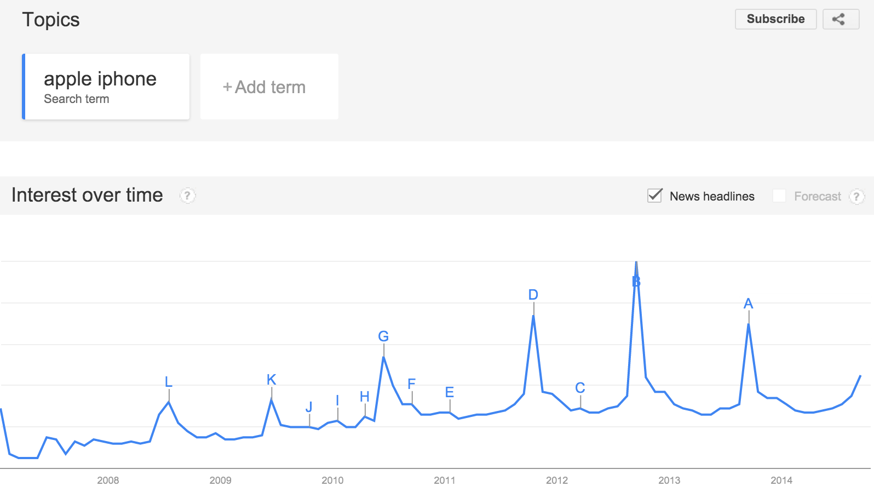Screen dimensions: 874x492
Task: Click news headline marker D
Action: coord(533,295)
